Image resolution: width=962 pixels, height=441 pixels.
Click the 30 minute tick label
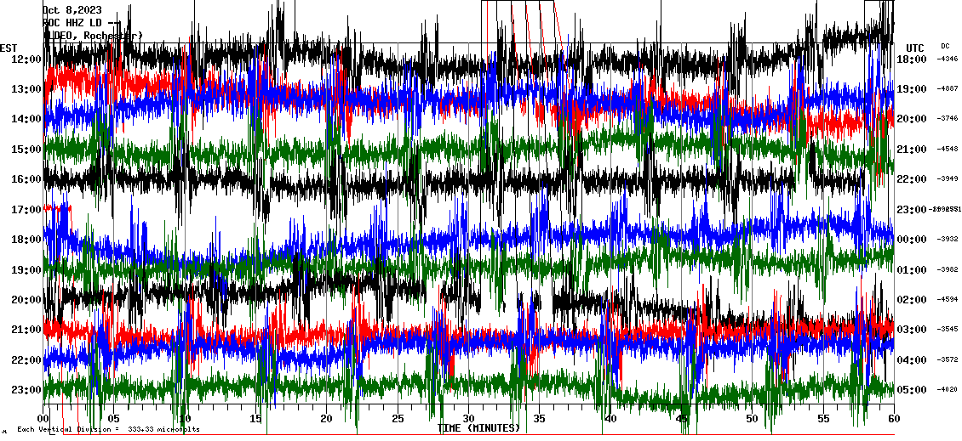[469, 419]
